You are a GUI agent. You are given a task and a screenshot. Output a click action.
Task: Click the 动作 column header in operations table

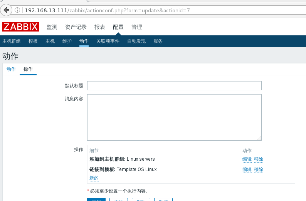pyautogui.click(x=247, y=151)
